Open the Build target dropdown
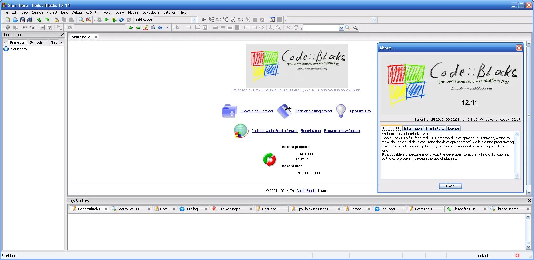The height and width of the screenshot is (260, 534). (194, 20)
